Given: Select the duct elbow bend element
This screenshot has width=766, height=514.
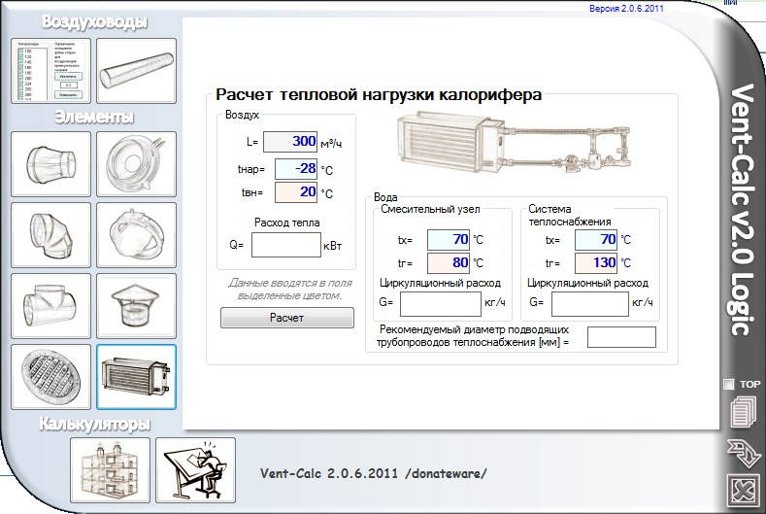Looking at the screenshot, I should (x=50, y=235).
